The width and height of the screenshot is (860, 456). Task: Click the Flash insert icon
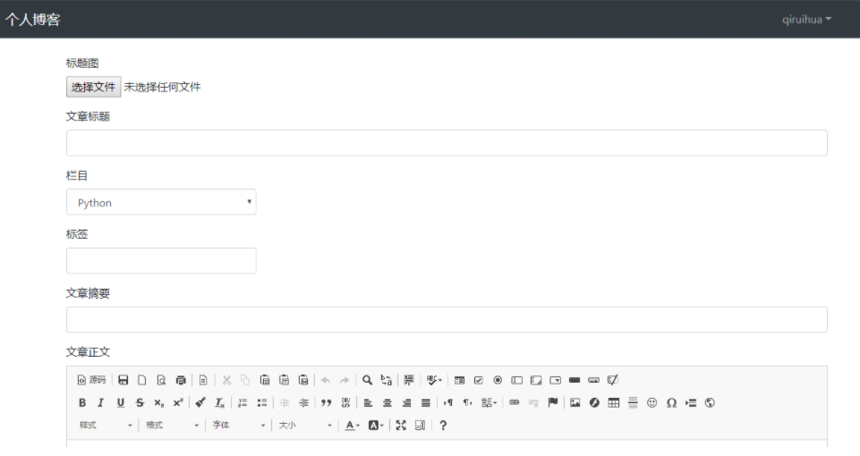(594, 403)
